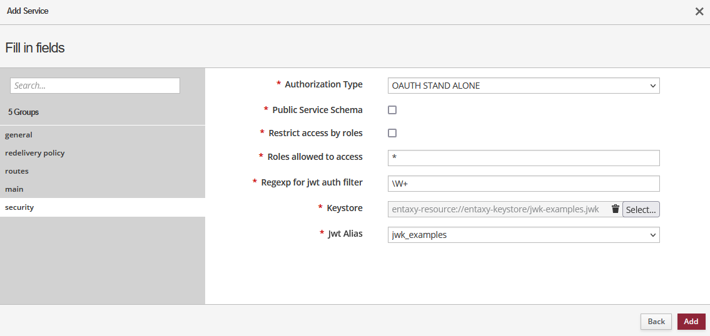The height and width of the screenshot is (336, 710).
Task: Click Select... to choose a keystore
Action: coord(641,210)
